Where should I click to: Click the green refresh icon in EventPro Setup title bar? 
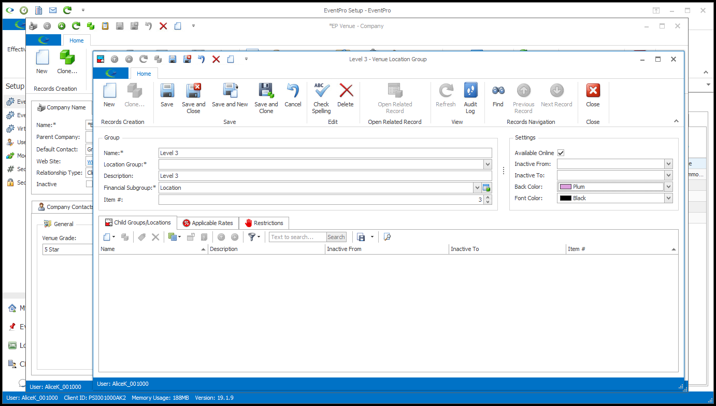point(67,10)
